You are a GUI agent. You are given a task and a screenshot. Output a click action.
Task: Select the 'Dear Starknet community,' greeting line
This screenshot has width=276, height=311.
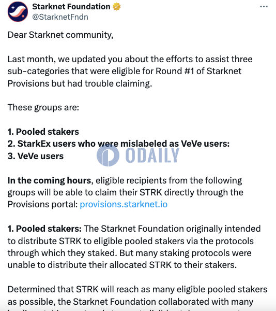(x=60, y=35)
